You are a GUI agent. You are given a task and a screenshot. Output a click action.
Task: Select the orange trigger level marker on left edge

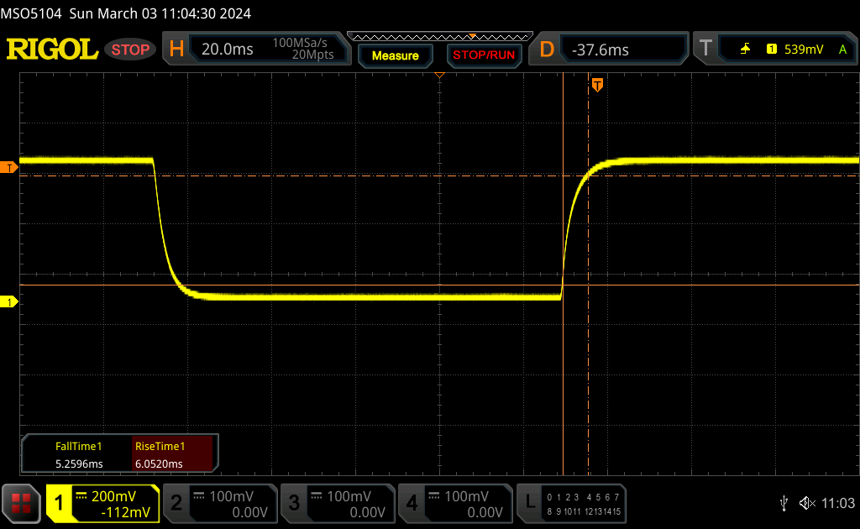10,168
